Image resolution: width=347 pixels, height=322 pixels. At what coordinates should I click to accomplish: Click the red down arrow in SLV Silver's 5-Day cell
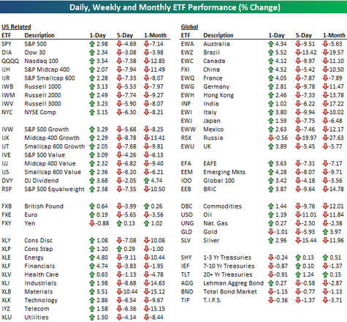pos(298,240)
